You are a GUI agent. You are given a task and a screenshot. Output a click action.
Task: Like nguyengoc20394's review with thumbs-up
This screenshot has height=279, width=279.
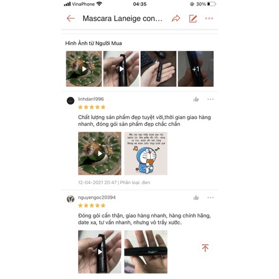pyautogui.click(x=196, y=198)
